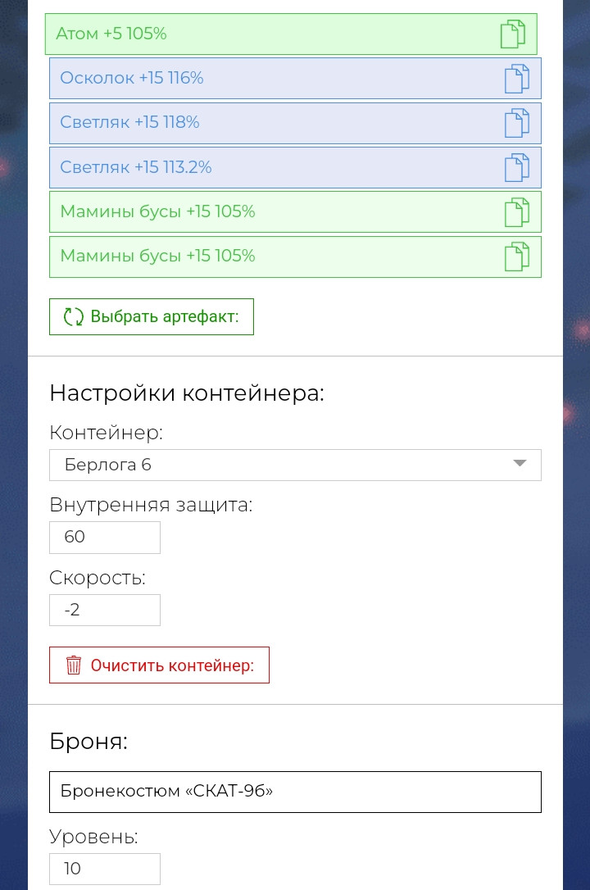Copy the Светляк +15 118% artifact
The height and width of the screenshot is (890, 590).
click(x=516, y=123)
